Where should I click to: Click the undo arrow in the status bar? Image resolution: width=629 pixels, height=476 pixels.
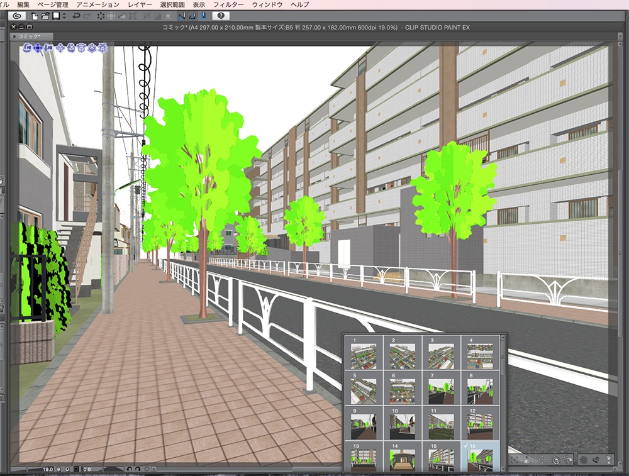click(x=130, y=470)
